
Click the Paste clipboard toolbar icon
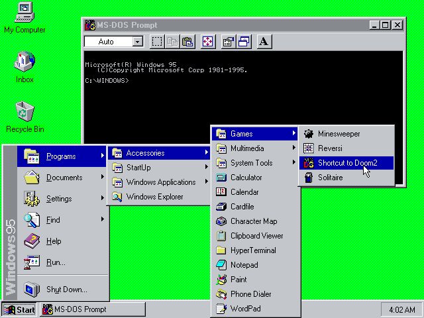click(x=187, y=42)
